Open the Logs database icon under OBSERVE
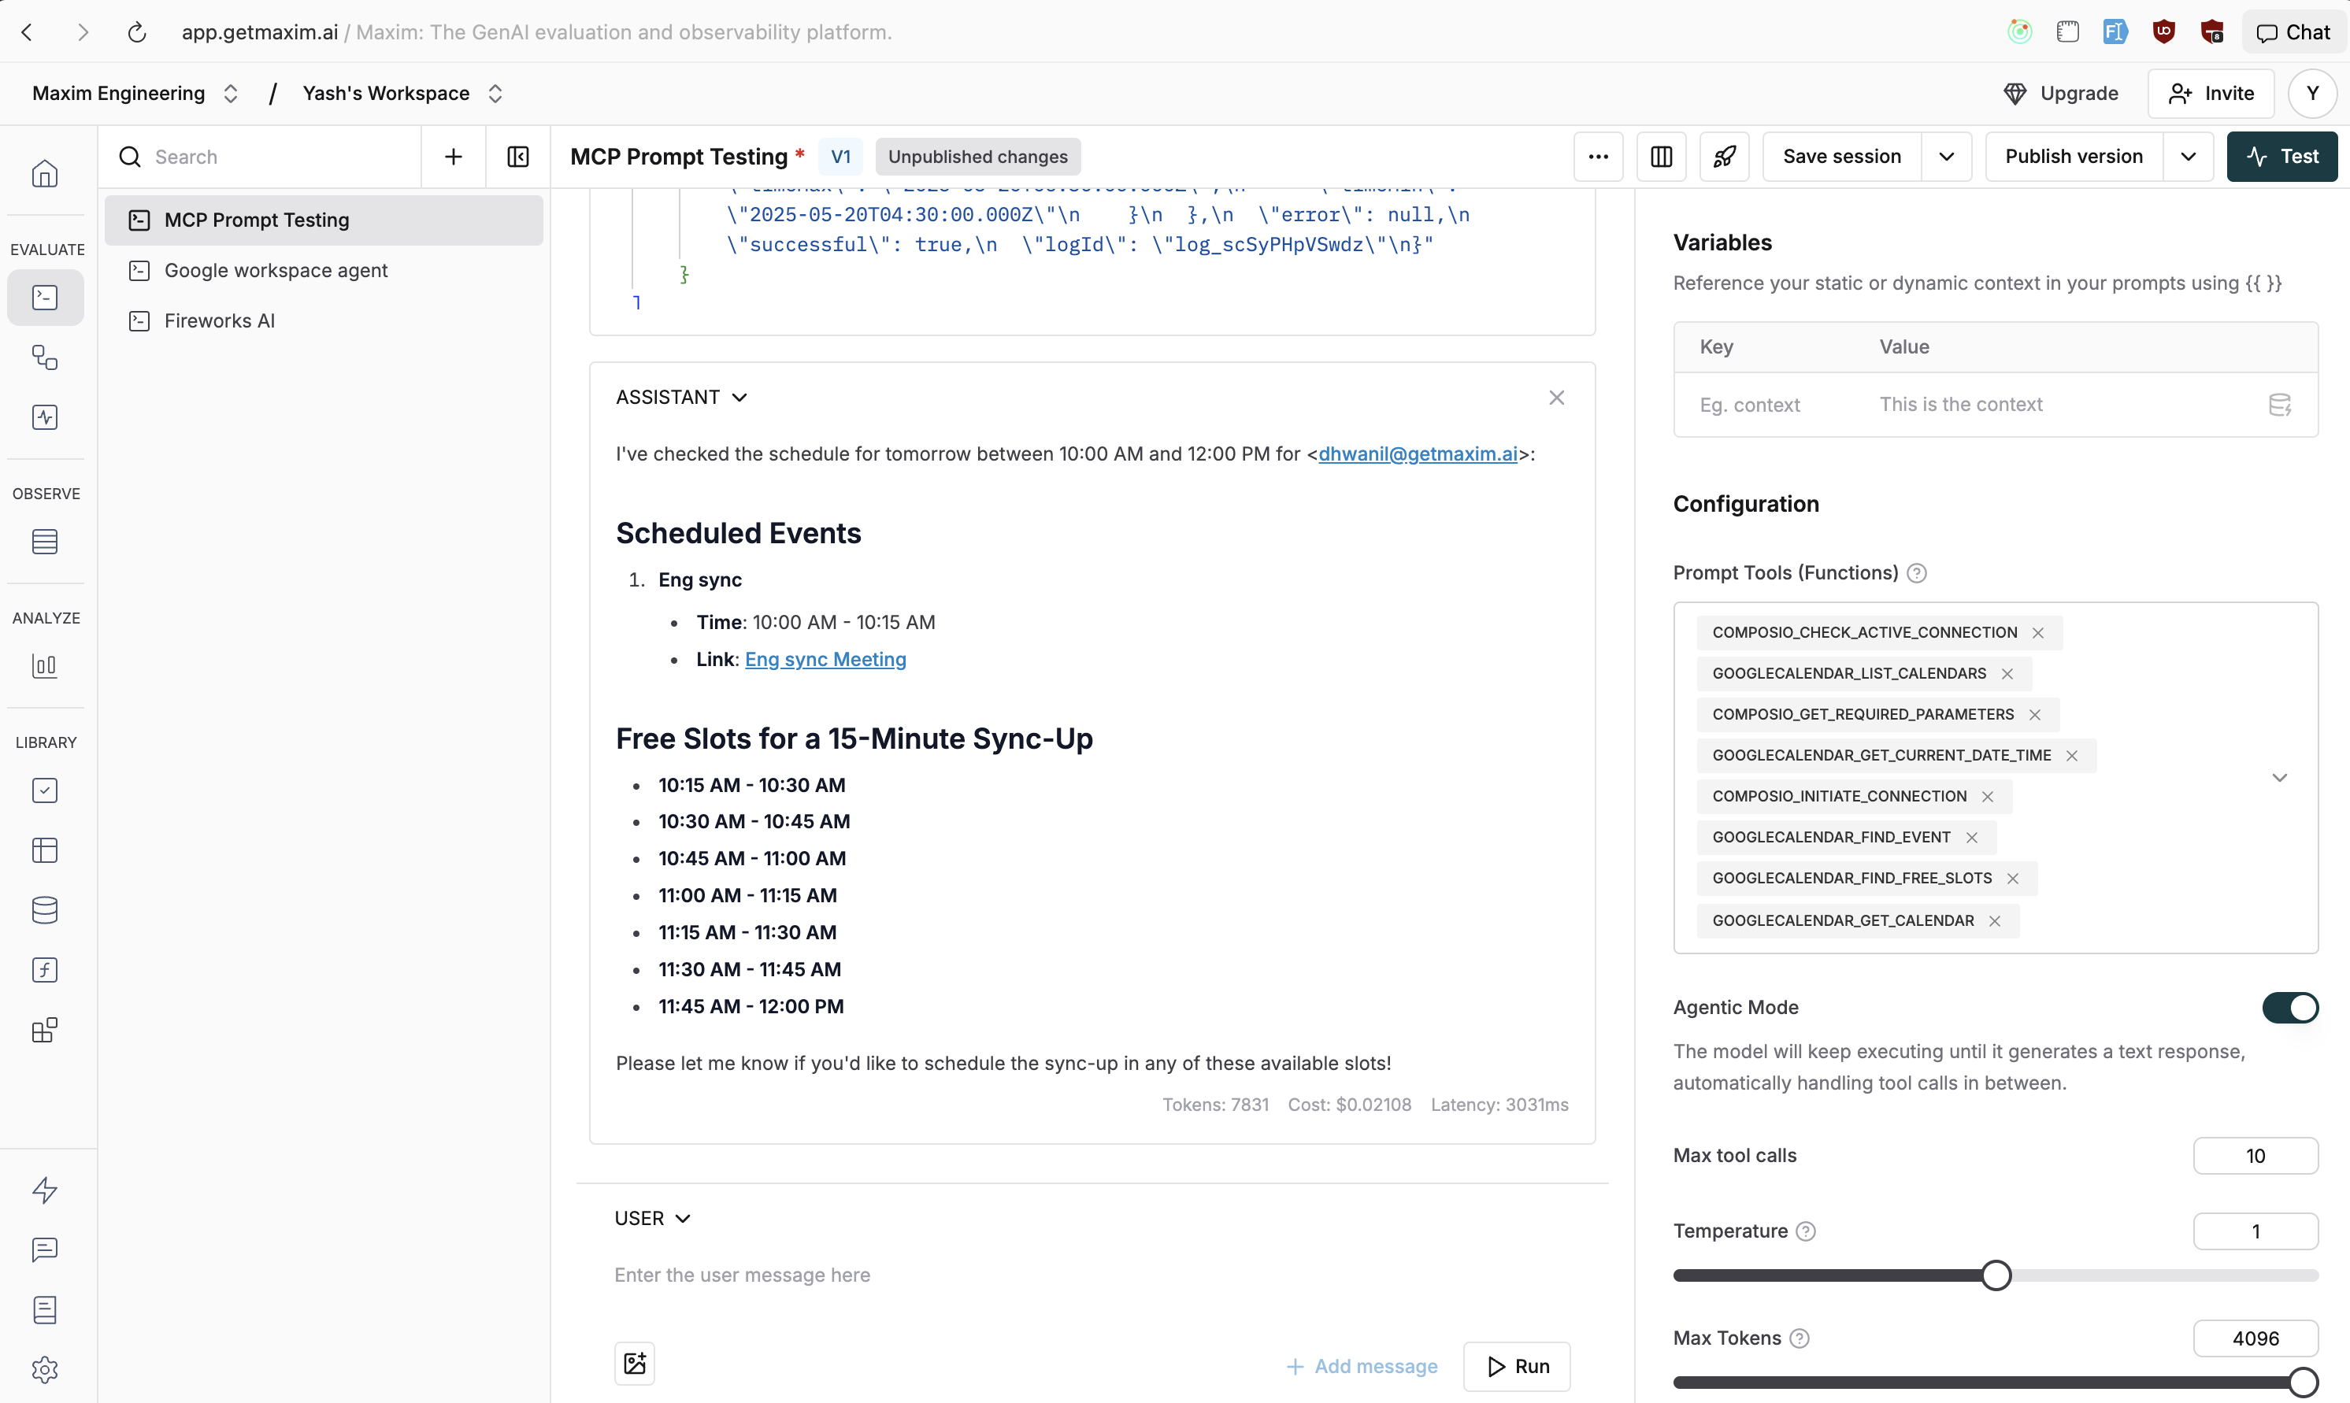The image size is (2350, 1403). (44, 541)
